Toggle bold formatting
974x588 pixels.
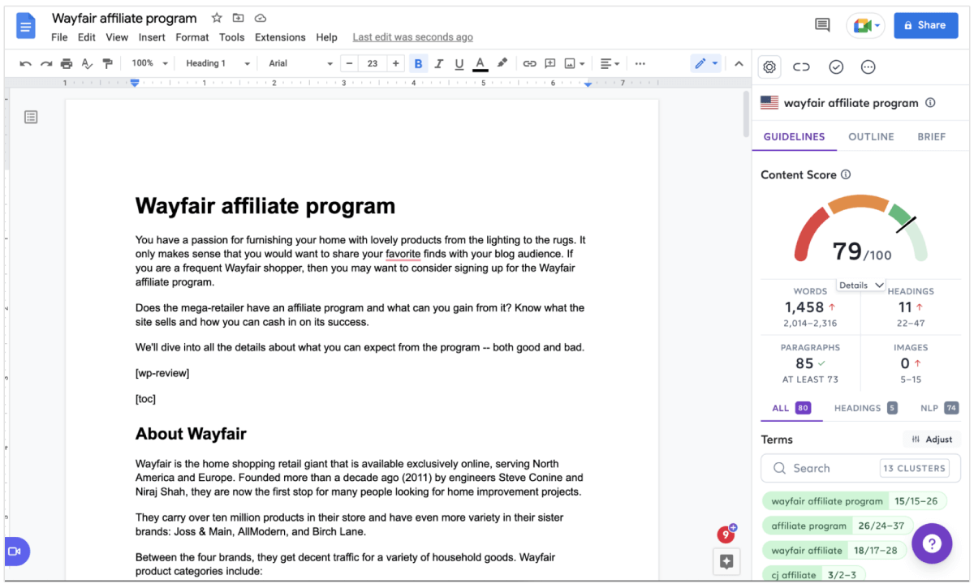pyautogui.click(x=418, y=62)
